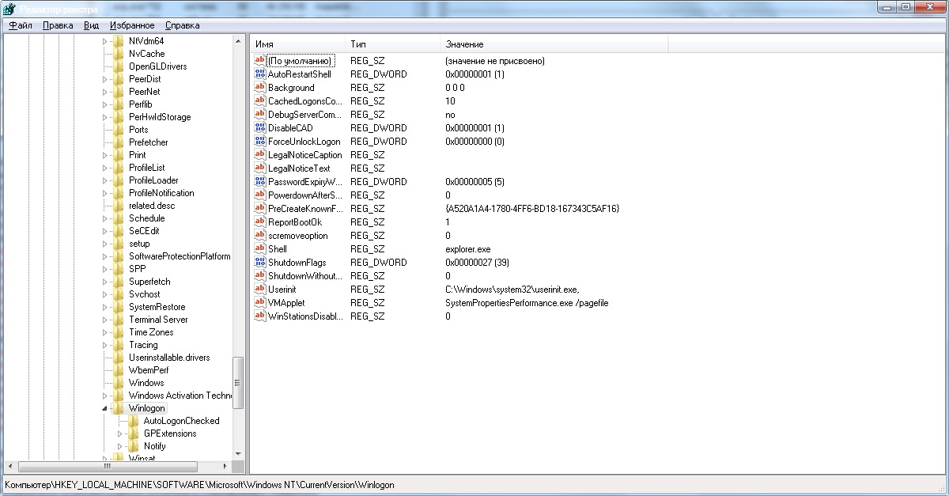
Task: Click the C:\Windows\system32\userinit.exe, data
Action: 512,290
